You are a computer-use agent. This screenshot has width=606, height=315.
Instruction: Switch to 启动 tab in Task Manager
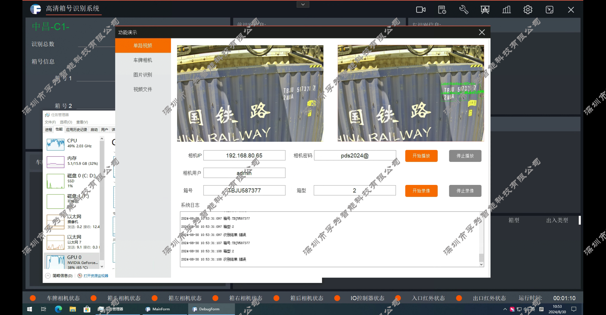94,130
